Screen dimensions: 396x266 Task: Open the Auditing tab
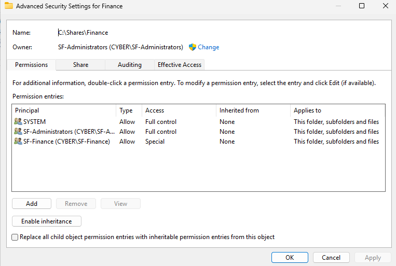[x=129, y=65]
